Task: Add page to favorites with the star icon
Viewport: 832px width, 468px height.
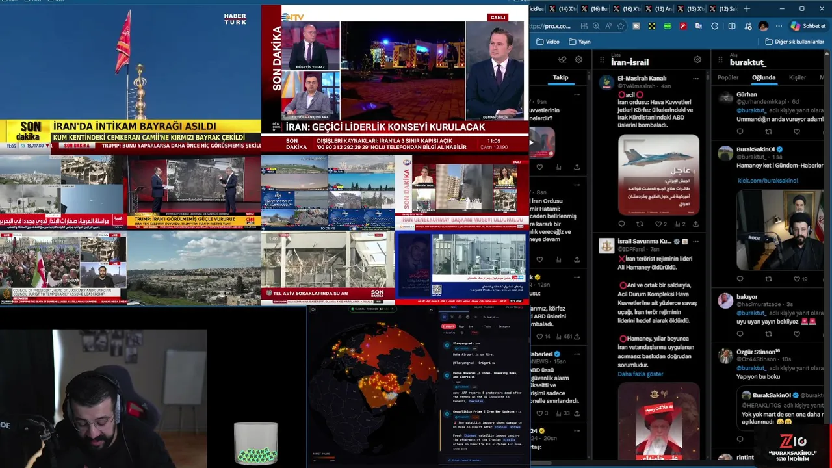Action: 621,26
